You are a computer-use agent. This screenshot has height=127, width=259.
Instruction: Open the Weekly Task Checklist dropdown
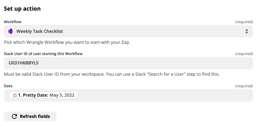coord(128,31)
